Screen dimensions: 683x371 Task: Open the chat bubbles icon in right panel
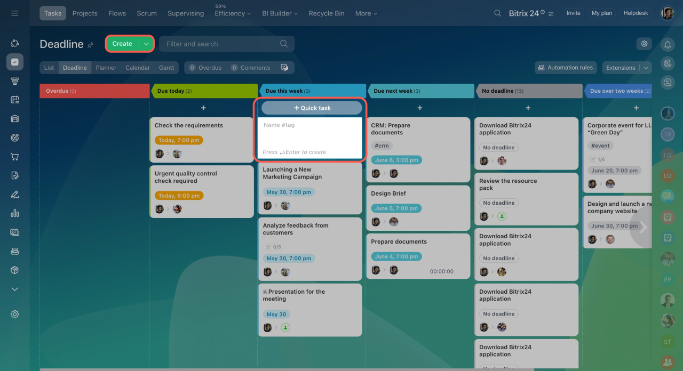pos(668,83)
